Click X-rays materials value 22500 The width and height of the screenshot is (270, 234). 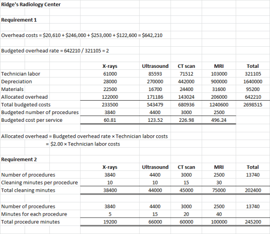point(110,90)
